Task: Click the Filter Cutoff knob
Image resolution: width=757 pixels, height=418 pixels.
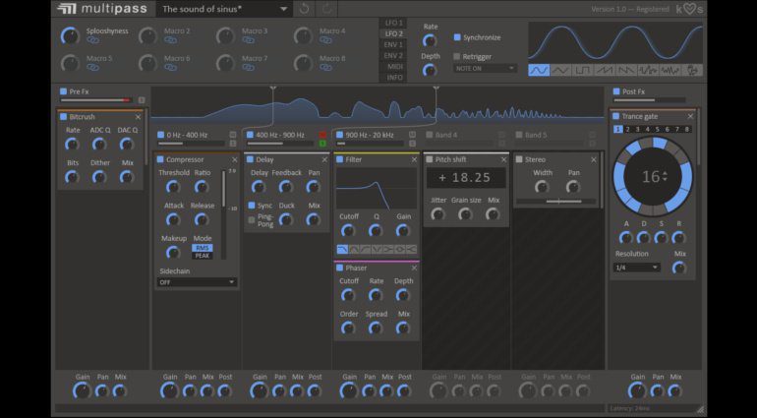Action: pyautogui.click(x=348, y=230)
